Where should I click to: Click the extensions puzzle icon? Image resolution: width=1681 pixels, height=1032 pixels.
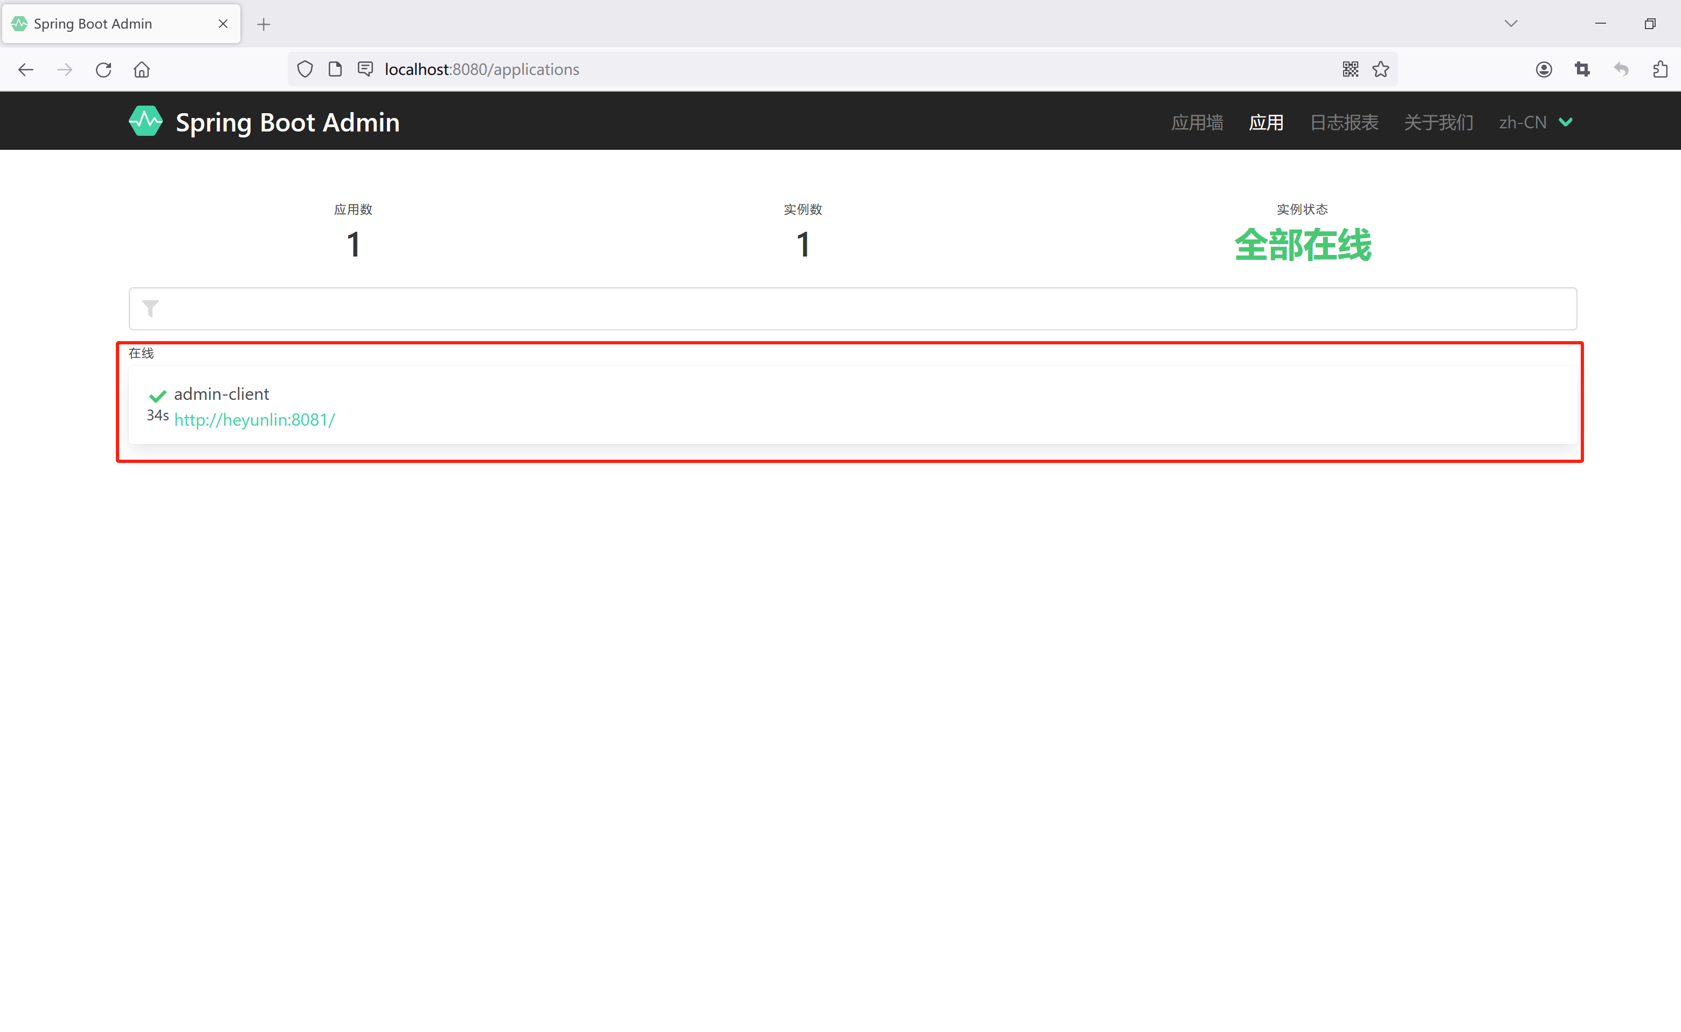click(x=1660, y=69)
